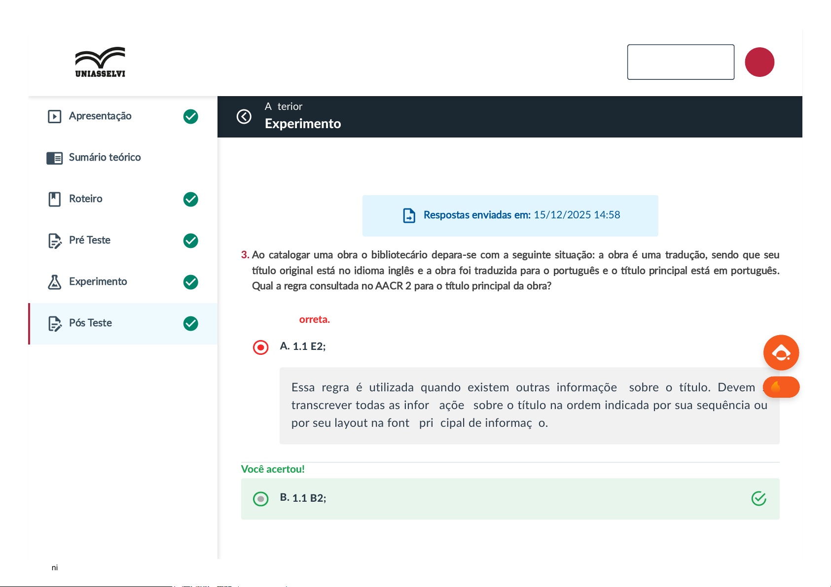Click the empty box in the header

[x=680, y=62]
